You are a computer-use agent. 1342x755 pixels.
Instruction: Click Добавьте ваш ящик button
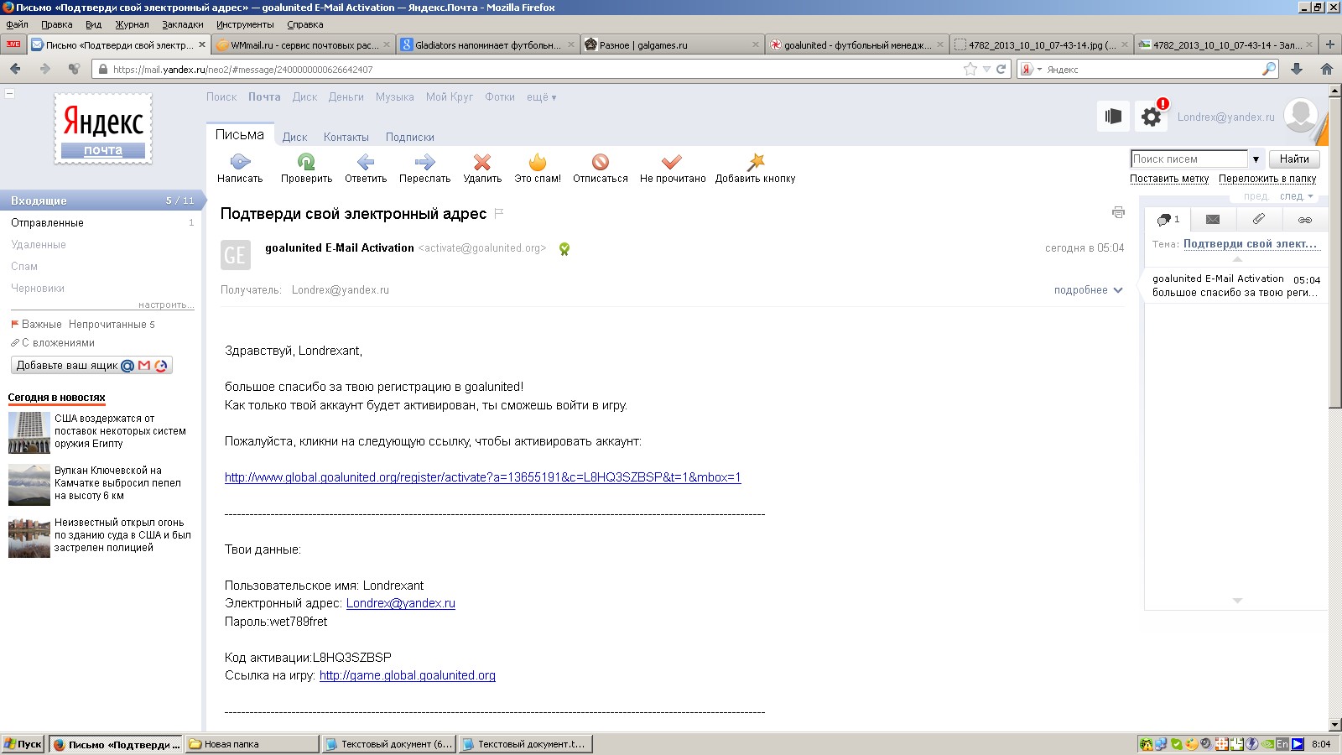(x=91, y=365)
